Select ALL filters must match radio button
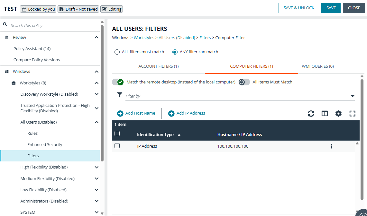Image resolution: width=367 pixels, height=216 pixels. coord(117,52)
